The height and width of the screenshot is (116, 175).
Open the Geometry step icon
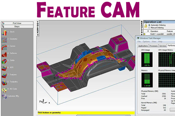[4, 40]
